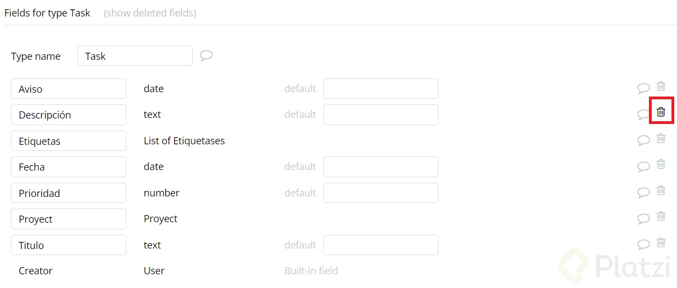The width and height of the screenshot is (677, 288).
Task: Click the Aviso default value box
Action: (380, 89)
